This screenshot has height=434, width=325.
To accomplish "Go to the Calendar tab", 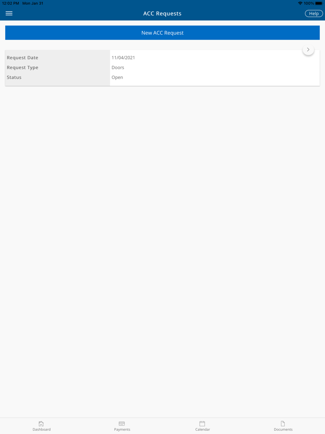I will (202, 426).
